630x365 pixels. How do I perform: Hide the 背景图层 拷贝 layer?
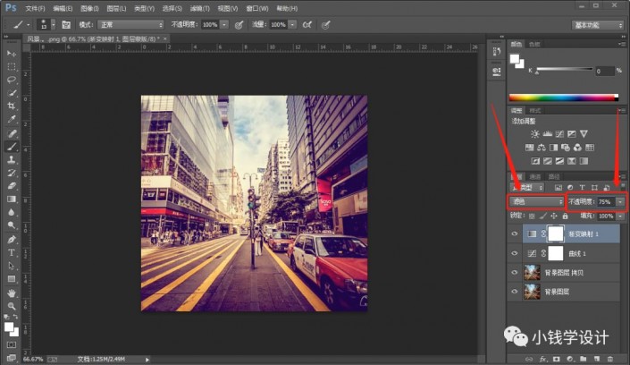[513, 273]
